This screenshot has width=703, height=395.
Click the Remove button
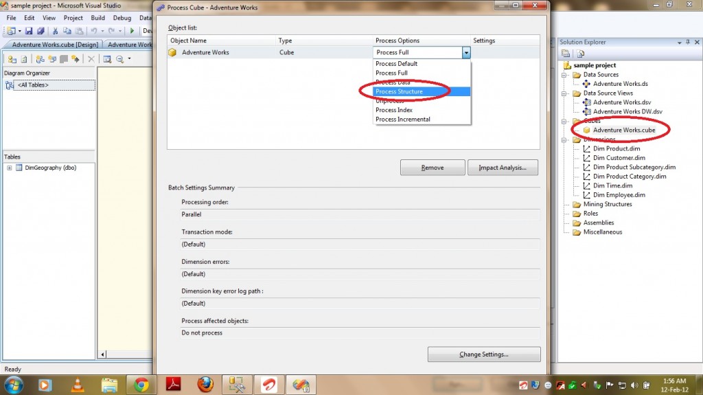tap(432, 168)
